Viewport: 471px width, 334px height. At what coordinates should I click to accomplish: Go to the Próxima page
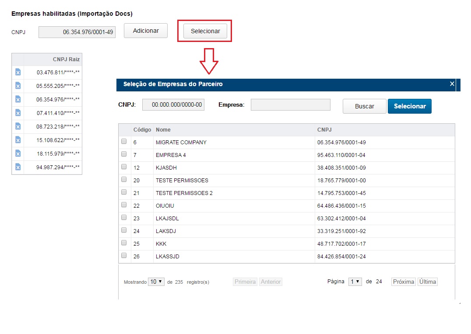tap(403, 282)
